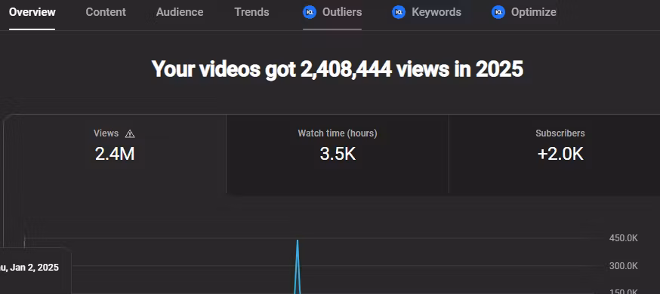
Task: Click the 2.4M views value
Action: coord(115,154)
